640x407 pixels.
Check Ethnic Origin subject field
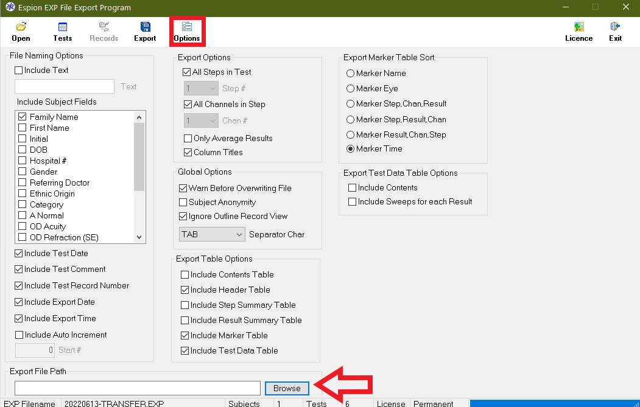click(x=23, y=193)
